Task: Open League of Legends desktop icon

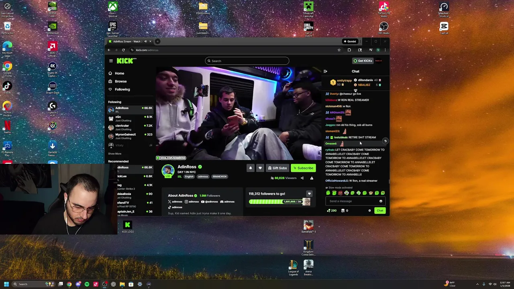Action: click(294, 268)
